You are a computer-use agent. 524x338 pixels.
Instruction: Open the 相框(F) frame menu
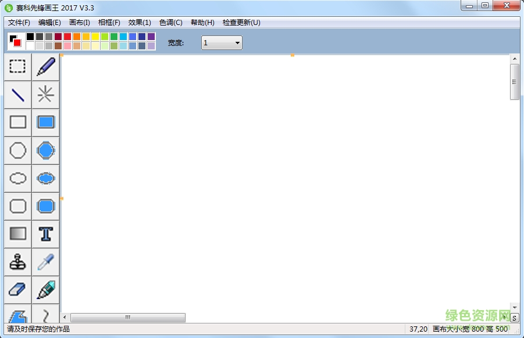[x=109, y=23]
